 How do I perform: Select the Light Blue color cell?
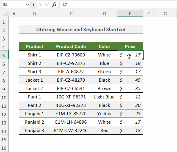click(104, 97)
